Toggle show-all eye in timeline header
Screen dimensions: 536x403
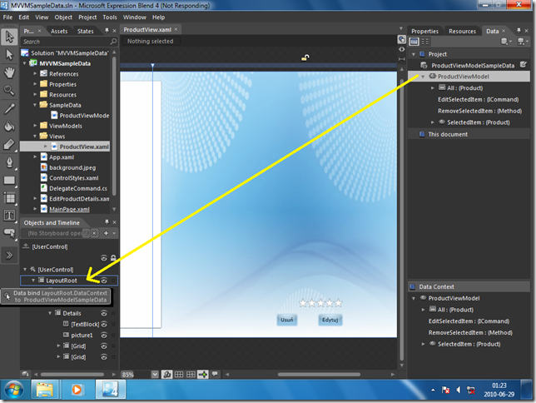104,258
